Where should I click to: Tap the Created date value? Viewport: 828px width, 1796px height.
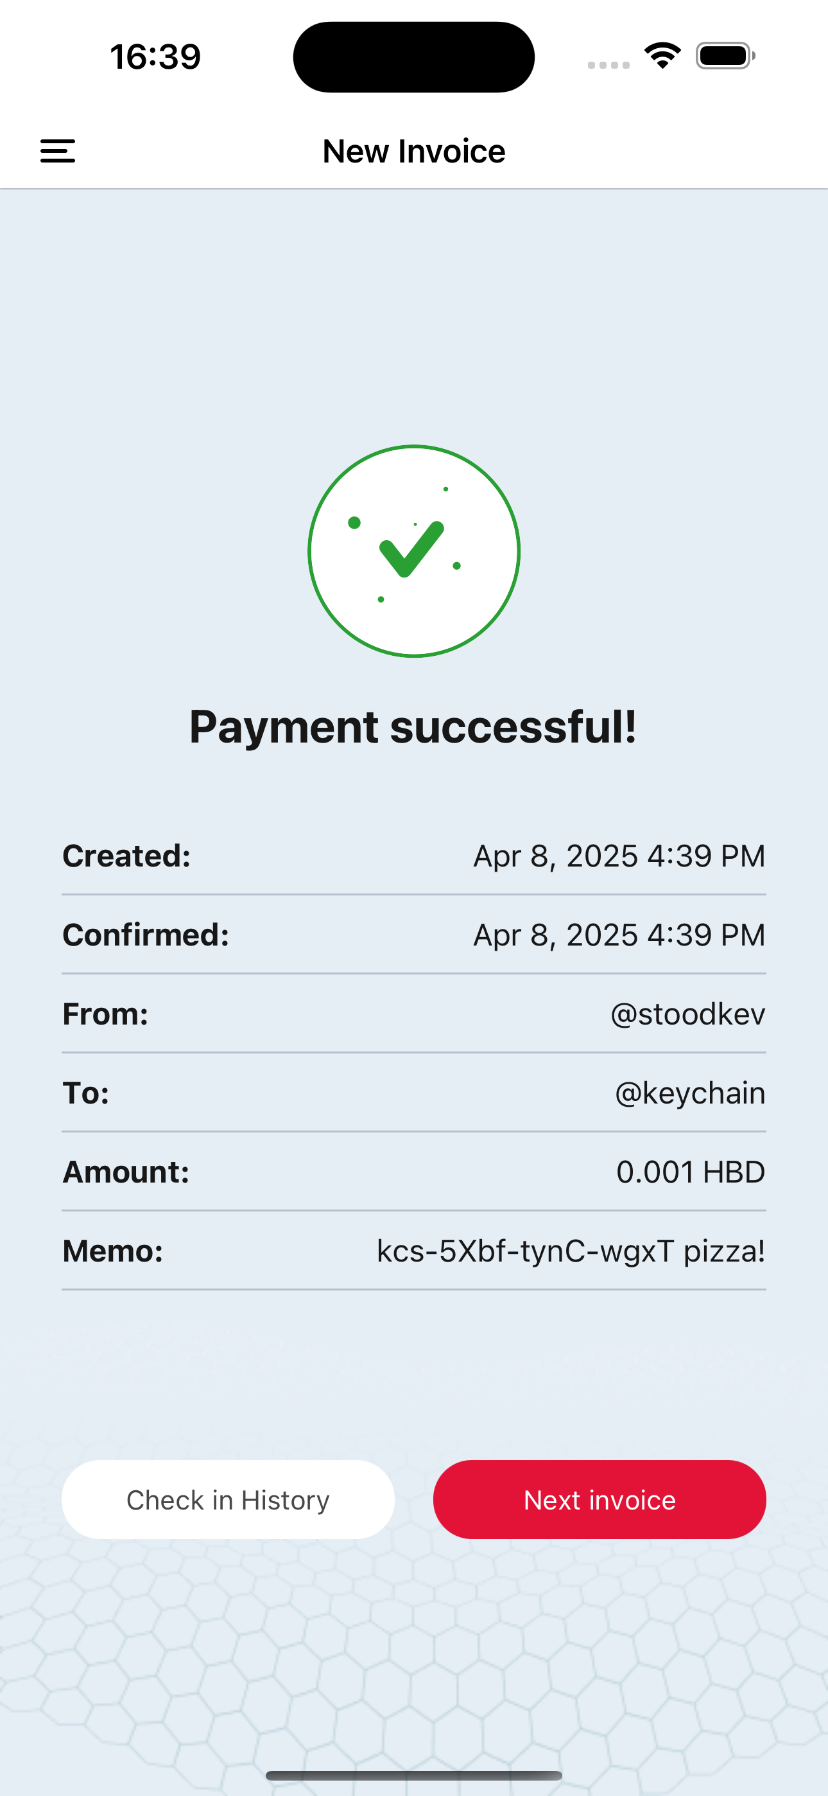point(619,856)
